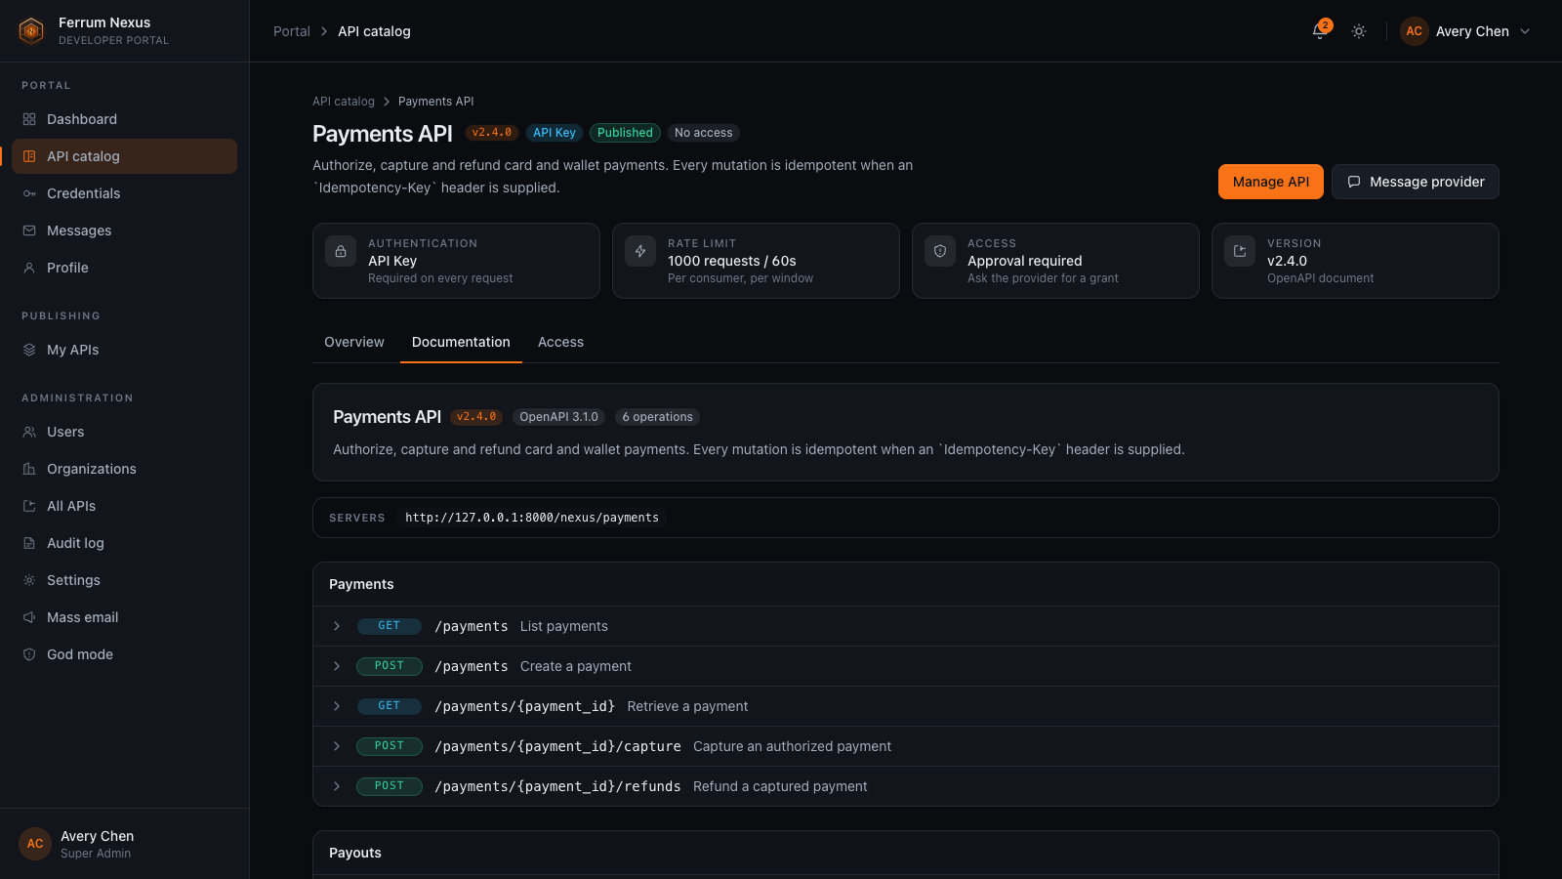Screen dimensions: 1562x879
Task: Click the Ferrum Nexus logo
Action: pos(31,31)
